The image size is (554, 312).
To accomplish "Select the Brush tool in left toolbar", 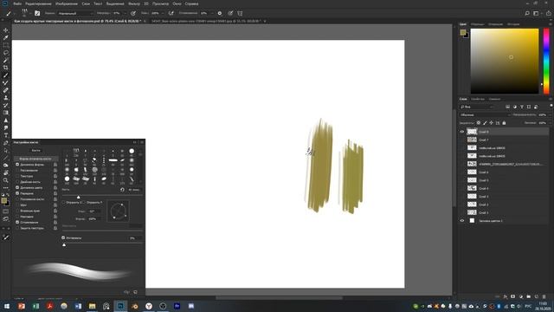I will point(6,75).
